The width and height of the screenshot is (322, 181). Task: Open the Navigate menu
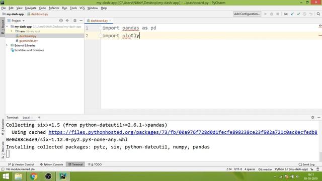[31, 8]
